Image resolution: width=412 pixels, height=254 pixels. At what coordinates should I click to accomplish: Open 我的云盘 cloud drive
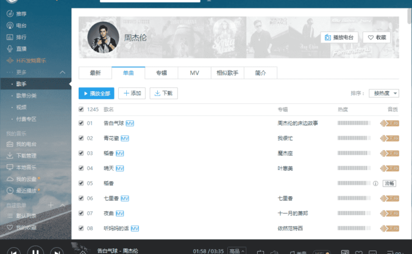[x=23, y=179]
